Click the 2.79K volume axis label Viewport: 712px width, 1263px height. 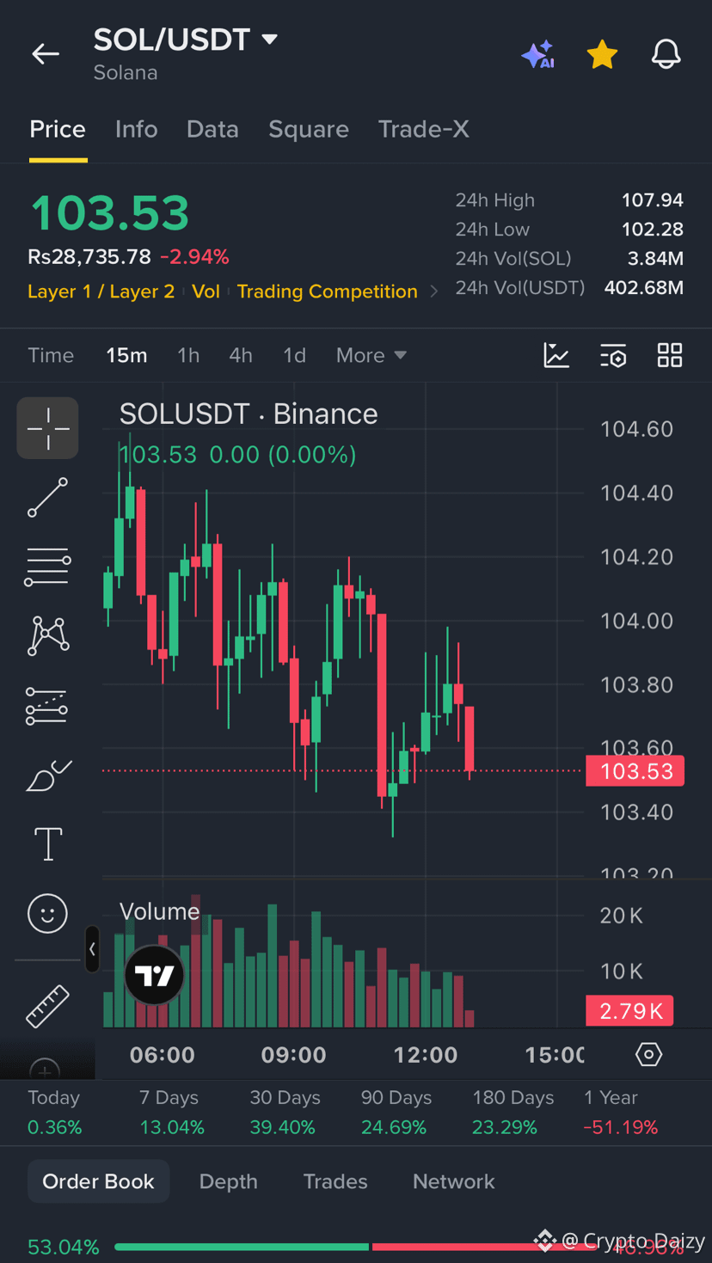click(629, 1011)
